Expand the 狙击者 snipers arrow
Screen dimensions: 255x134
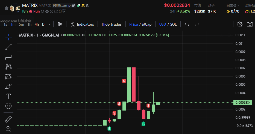coord(238,5)
